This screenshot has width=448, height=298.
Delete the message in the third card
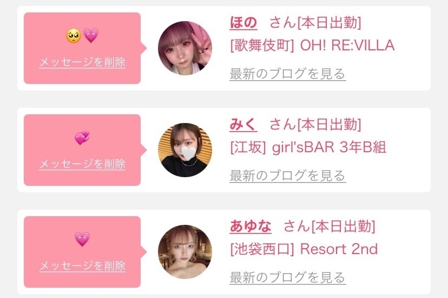tap(82, 265)
